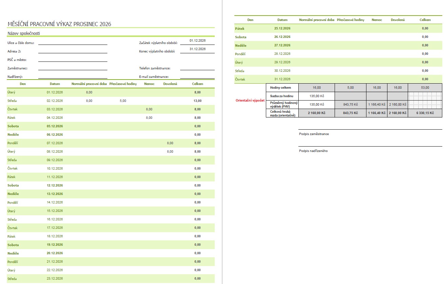This screenshot has width=444, height=284.
Task: Select the Začátek výplatního období date 01.12.2026
Action: click(x=197, y=41)
